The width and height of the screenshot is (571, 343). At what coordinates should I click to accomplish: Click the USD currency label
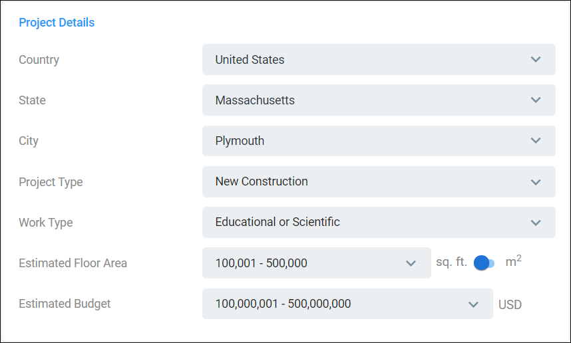(x=510, y=304)
